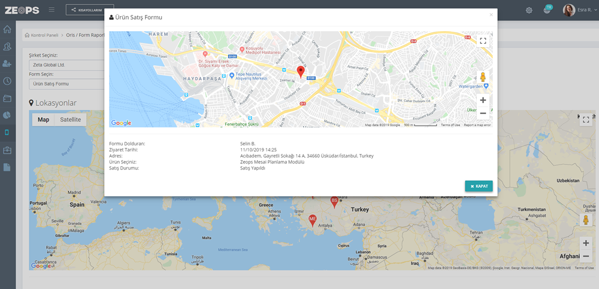
Task: Open the users icon in left sidebar
Action: [7, 47]
